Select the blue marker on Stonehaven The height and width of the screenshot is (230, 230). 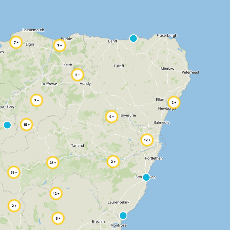tap(146, 177)
